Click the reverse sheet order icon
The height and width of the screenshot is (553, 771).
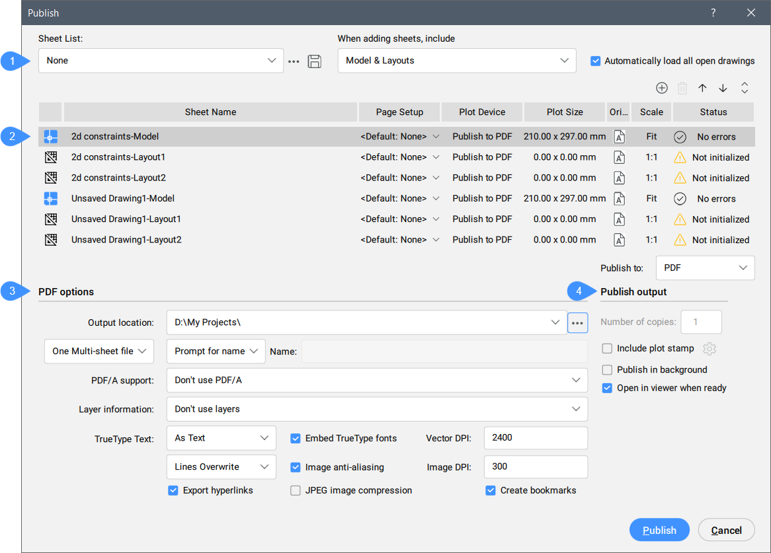[745, 88]
